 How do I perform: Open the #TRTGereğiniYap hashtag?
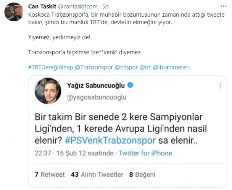tap(50, 67)
